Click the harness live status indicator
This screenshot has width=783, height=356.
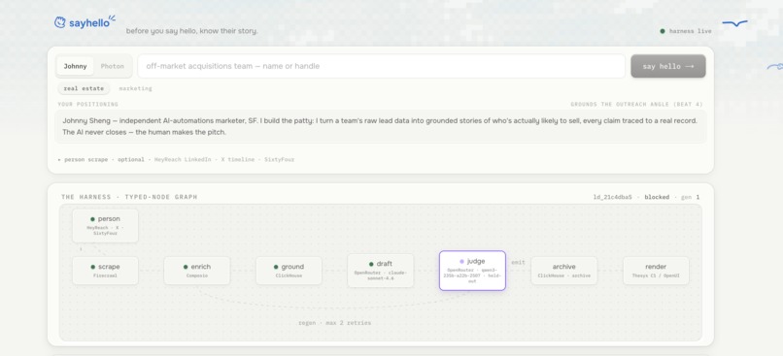686,31
